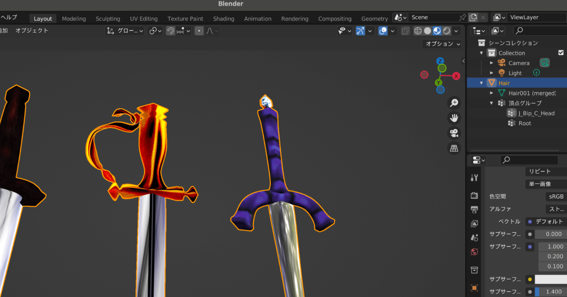Collapse the Hair object tree
Screen dimensions: 567x297
click(481, 83)
